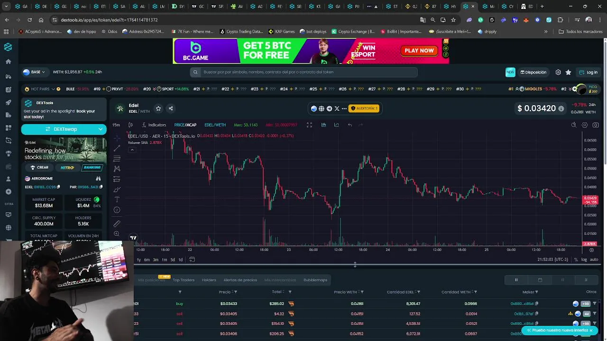Set chart range to 1d

coord(180,260)
